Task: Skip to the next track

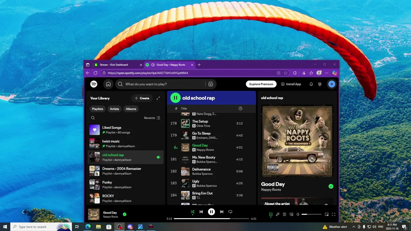Action: point(222,212)
